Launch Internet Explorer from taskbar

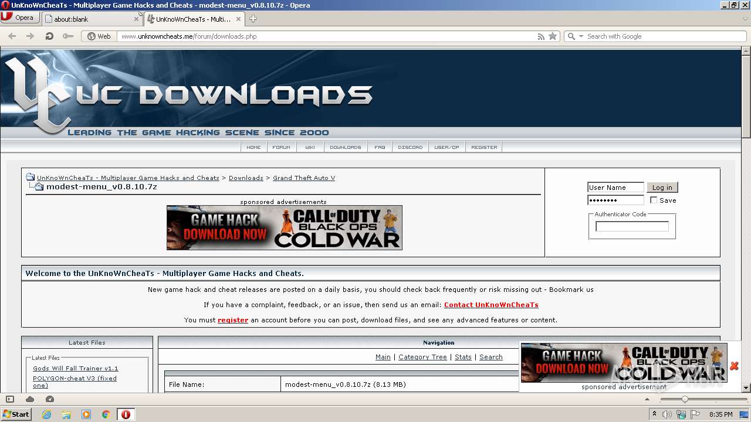[x=47, y=414]
